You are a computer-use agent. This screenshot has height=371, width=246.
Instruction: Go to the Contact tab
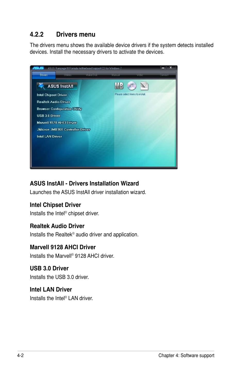tap(164, 75)
